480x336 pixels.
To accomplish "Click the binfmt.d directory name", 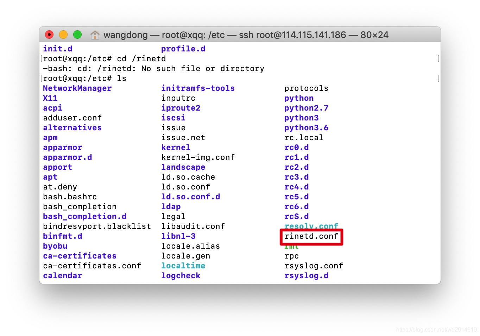I will [x=63, y=236].
